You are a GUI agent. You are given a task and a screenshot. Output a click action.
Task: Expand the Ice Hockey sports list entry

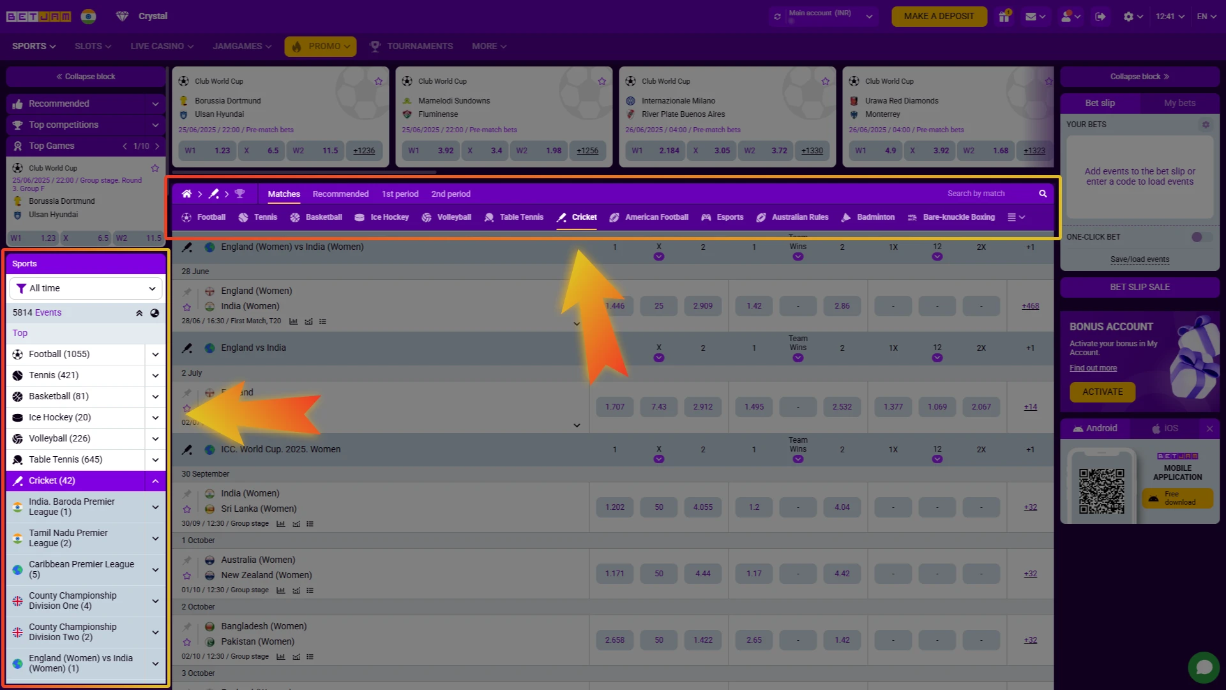(x=155, y=417)
